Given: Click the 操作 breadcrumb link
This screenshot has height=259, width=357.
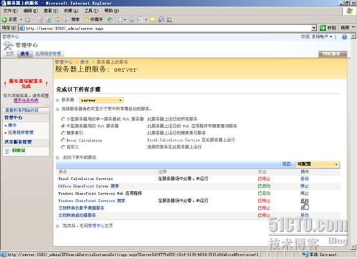Looking at the screenshot, I should [85, 62].
